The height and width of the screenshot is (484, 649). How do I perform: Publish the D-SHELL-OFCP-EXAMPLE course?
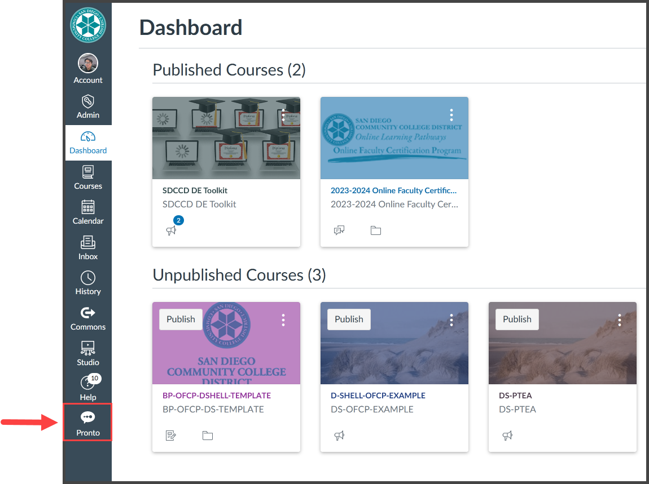(x=348, y=319)
